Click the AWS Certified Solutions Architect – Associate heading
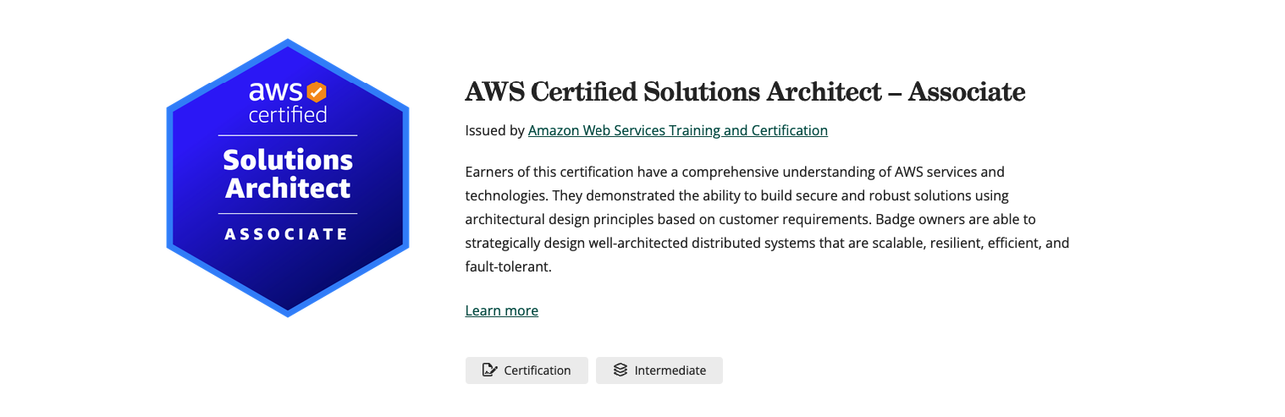1285x417 pixels. 745,91
